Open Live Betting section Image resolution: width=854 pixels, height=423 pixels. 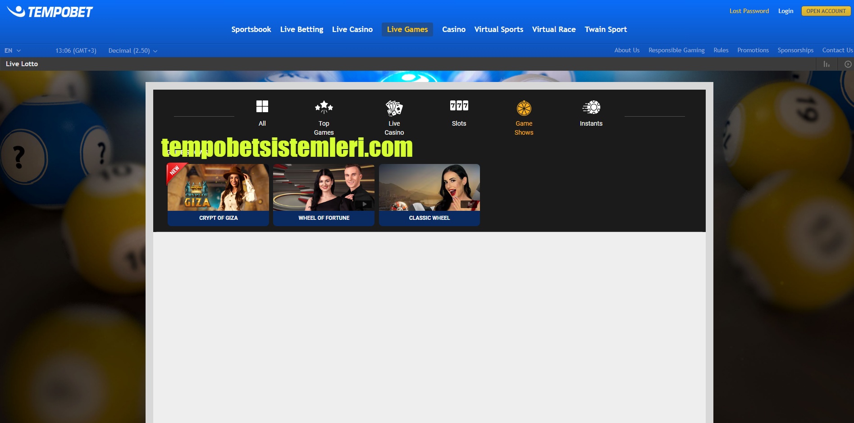(301, 29)
